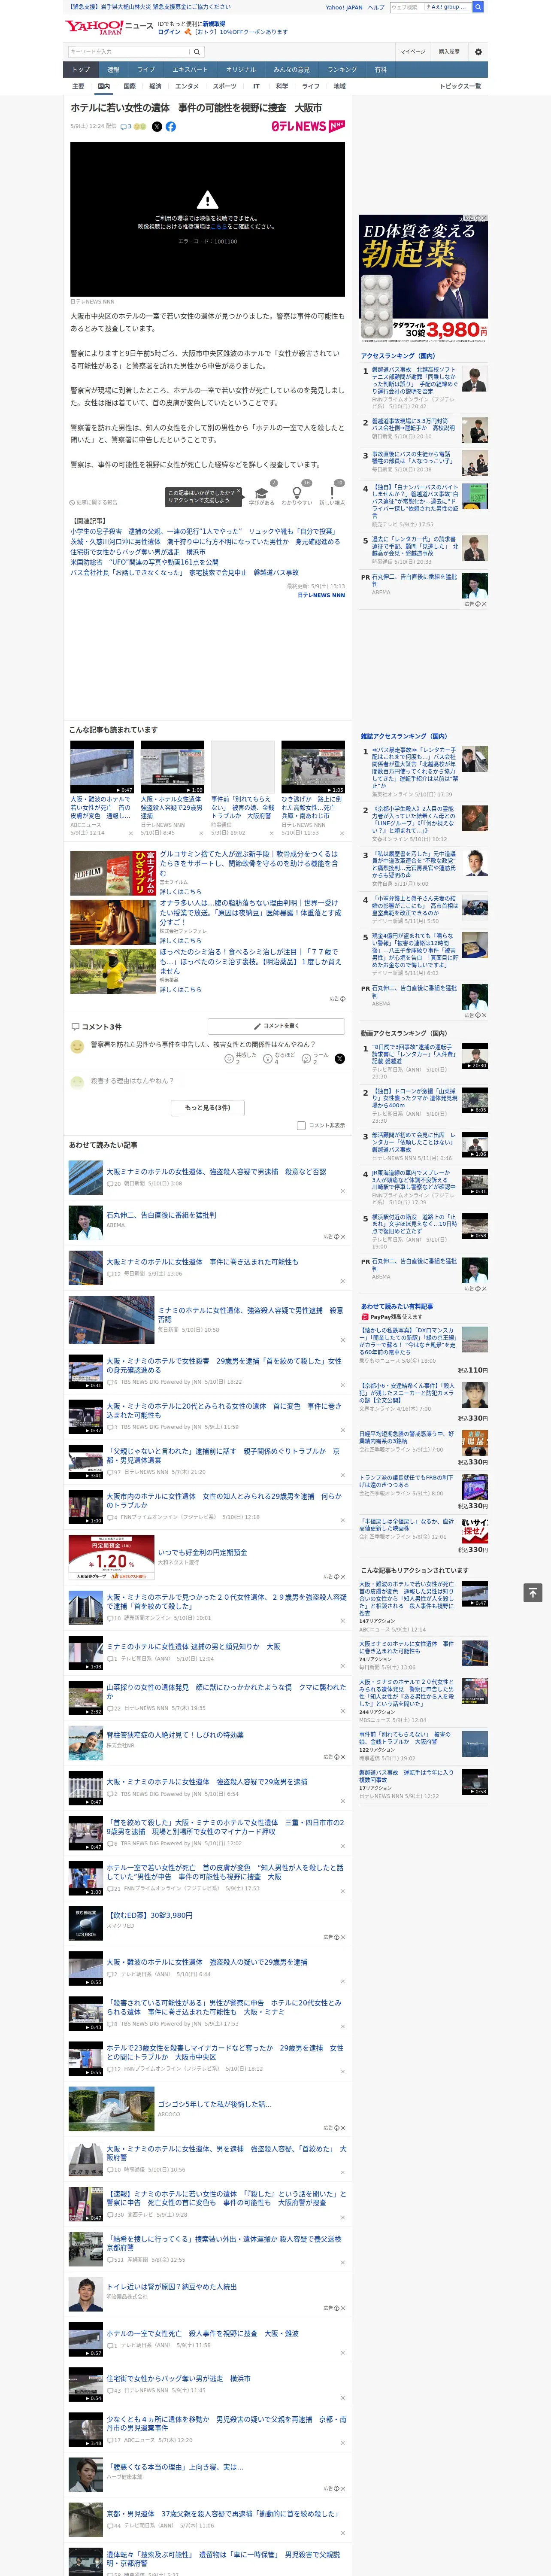Open the 速報 navigation tab

coord(113,69)
